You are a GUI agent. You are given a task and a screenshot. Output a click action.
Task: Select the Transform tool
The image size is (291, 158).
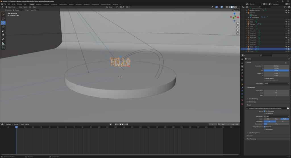pyautogui.click(x=3, y=35)
